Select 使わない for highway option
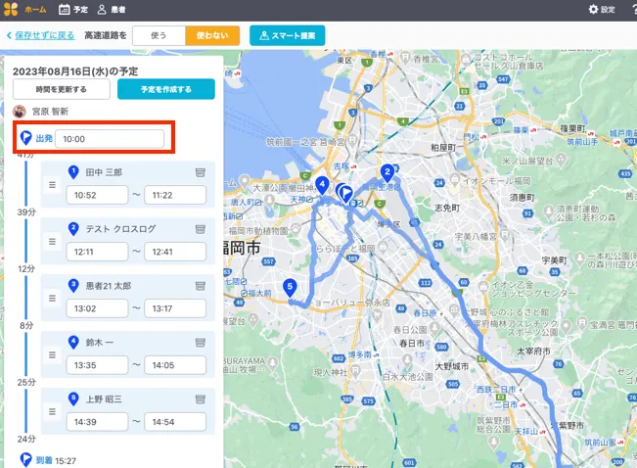The image size is (637, 468). tap(212, 35)
